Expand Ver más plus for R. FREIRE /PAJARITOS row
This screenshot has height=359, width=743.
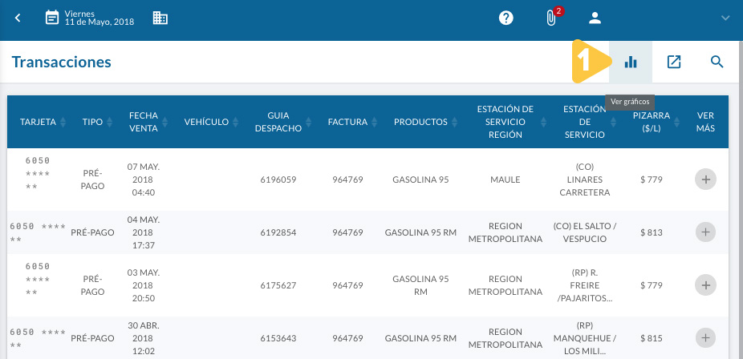[705, 285]
